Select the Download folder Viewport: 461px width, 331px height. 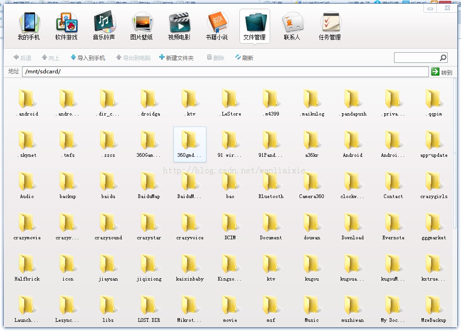352,226
